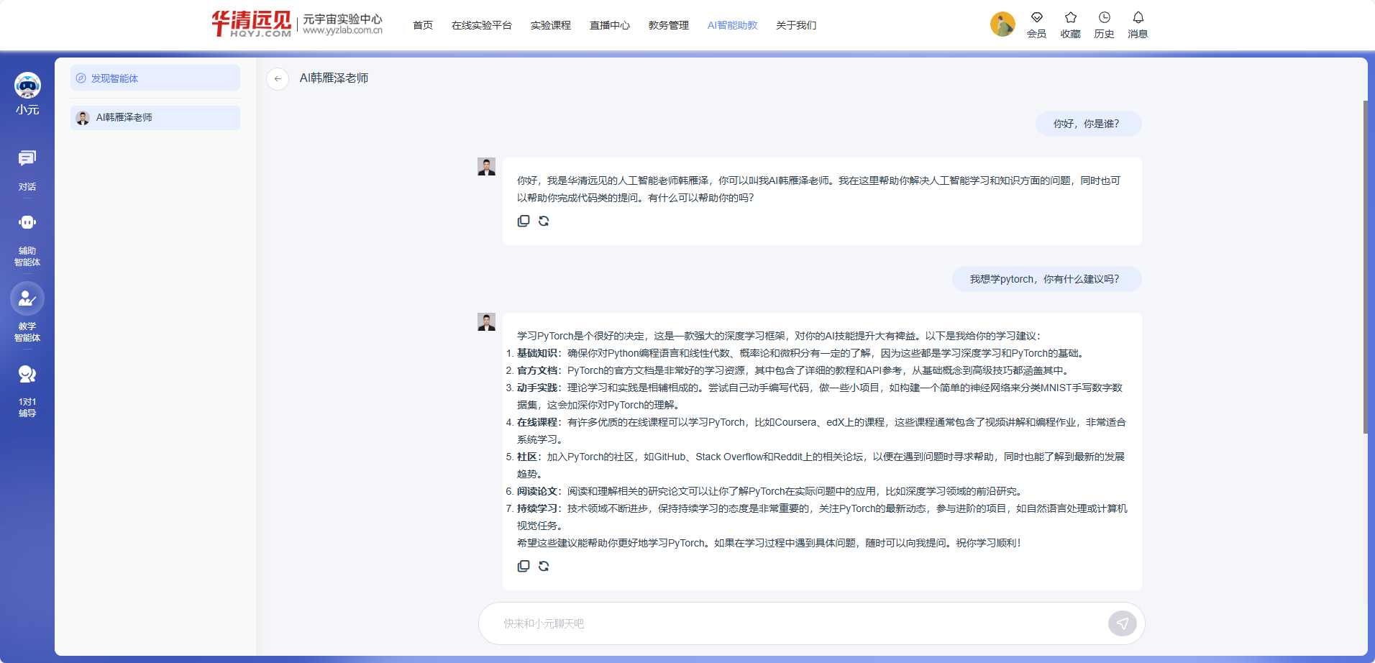The image size is (1375, 663).
Task: Open the 会员 membership diamond icon
Action: 1036,24
